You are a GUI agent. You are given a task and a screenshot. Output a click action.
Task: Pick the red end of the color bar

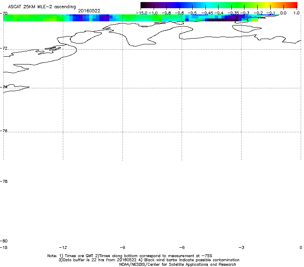click(x=295, y=5)
